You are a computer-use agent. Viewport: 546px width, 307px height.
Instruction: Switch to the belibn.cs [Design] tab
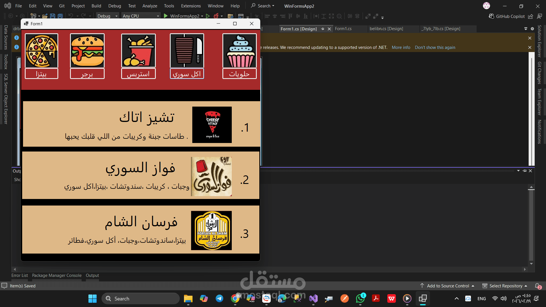(x=386, y=29)
